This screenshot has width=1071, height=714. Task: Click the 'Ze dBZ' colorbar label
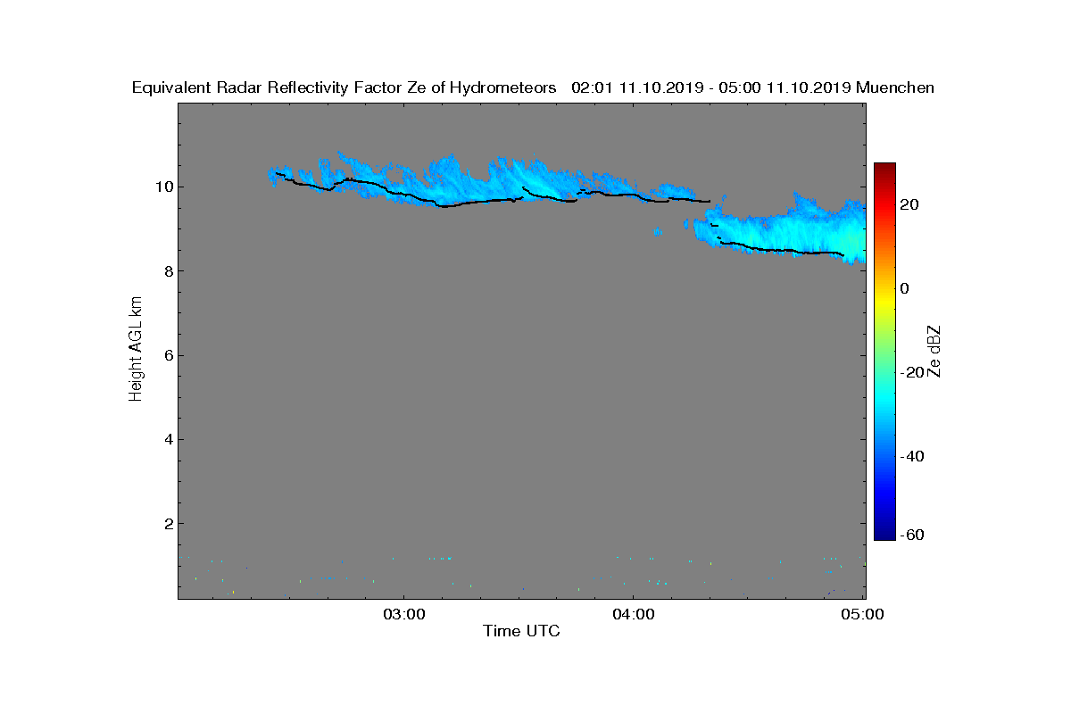pyautogui.click(x=934, y=351)
